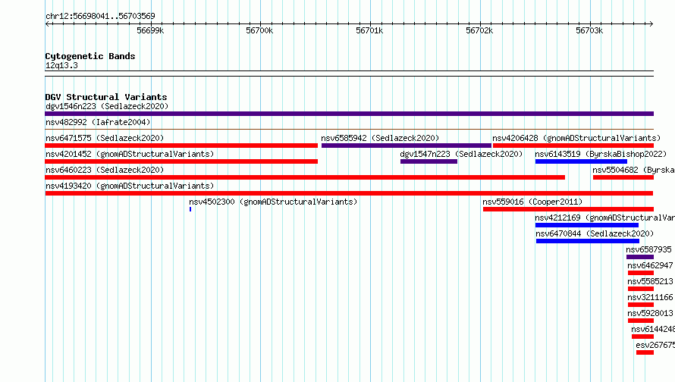Click the Cytogenetic Bands track title
Image resolution: width=675 pixels, height=382 pixels.
click(90, 56)
